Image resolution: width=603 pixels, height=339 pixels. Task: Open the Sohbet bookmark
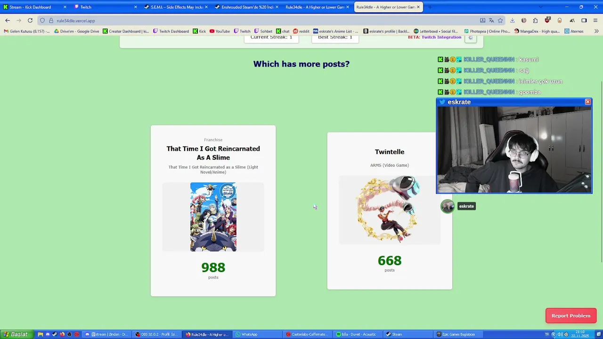point(263,31)
